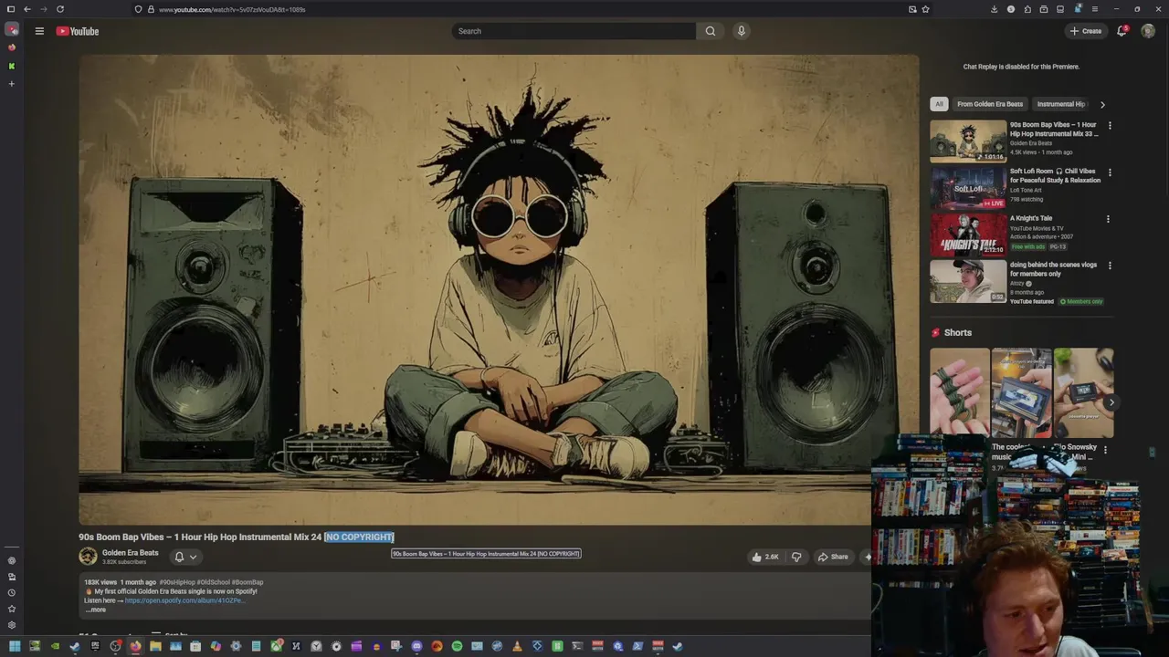This screenshot has height=657, width=1169.
Task: Click the search magnifier button
Action: [x=711, y=31]
